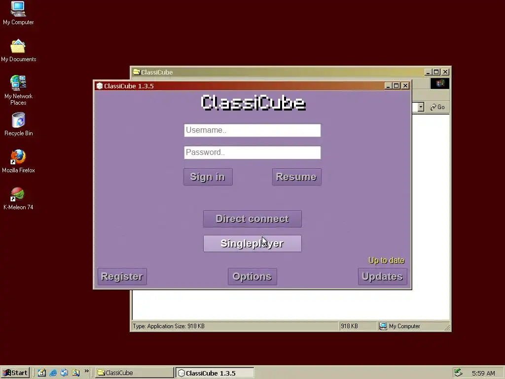Launch Show Desktop quick launch icon
Screen dimensions: 505x379
point(42,373)
